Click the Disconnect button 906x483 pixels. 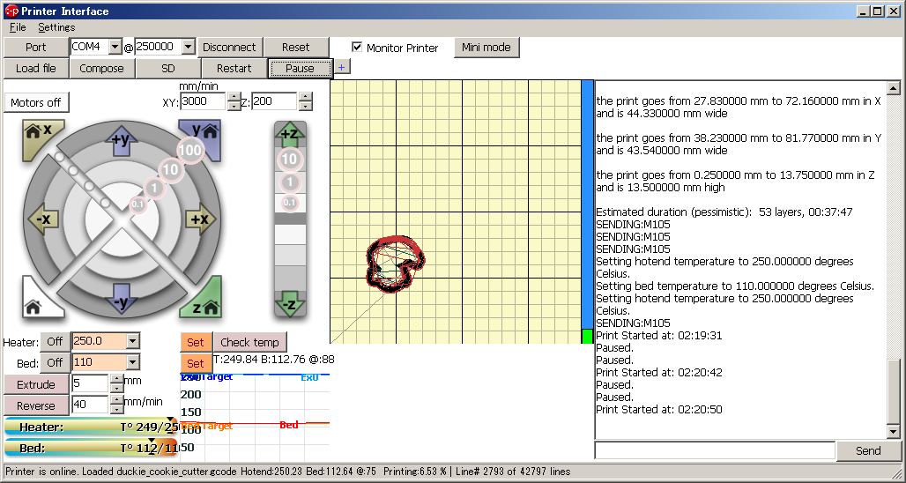coord(228,47)
